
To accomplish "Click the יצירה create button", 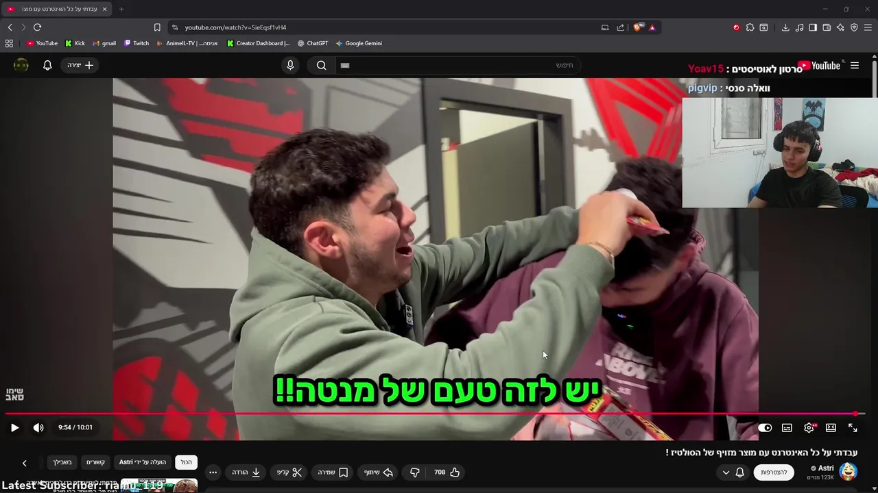I will pos(80,65).
